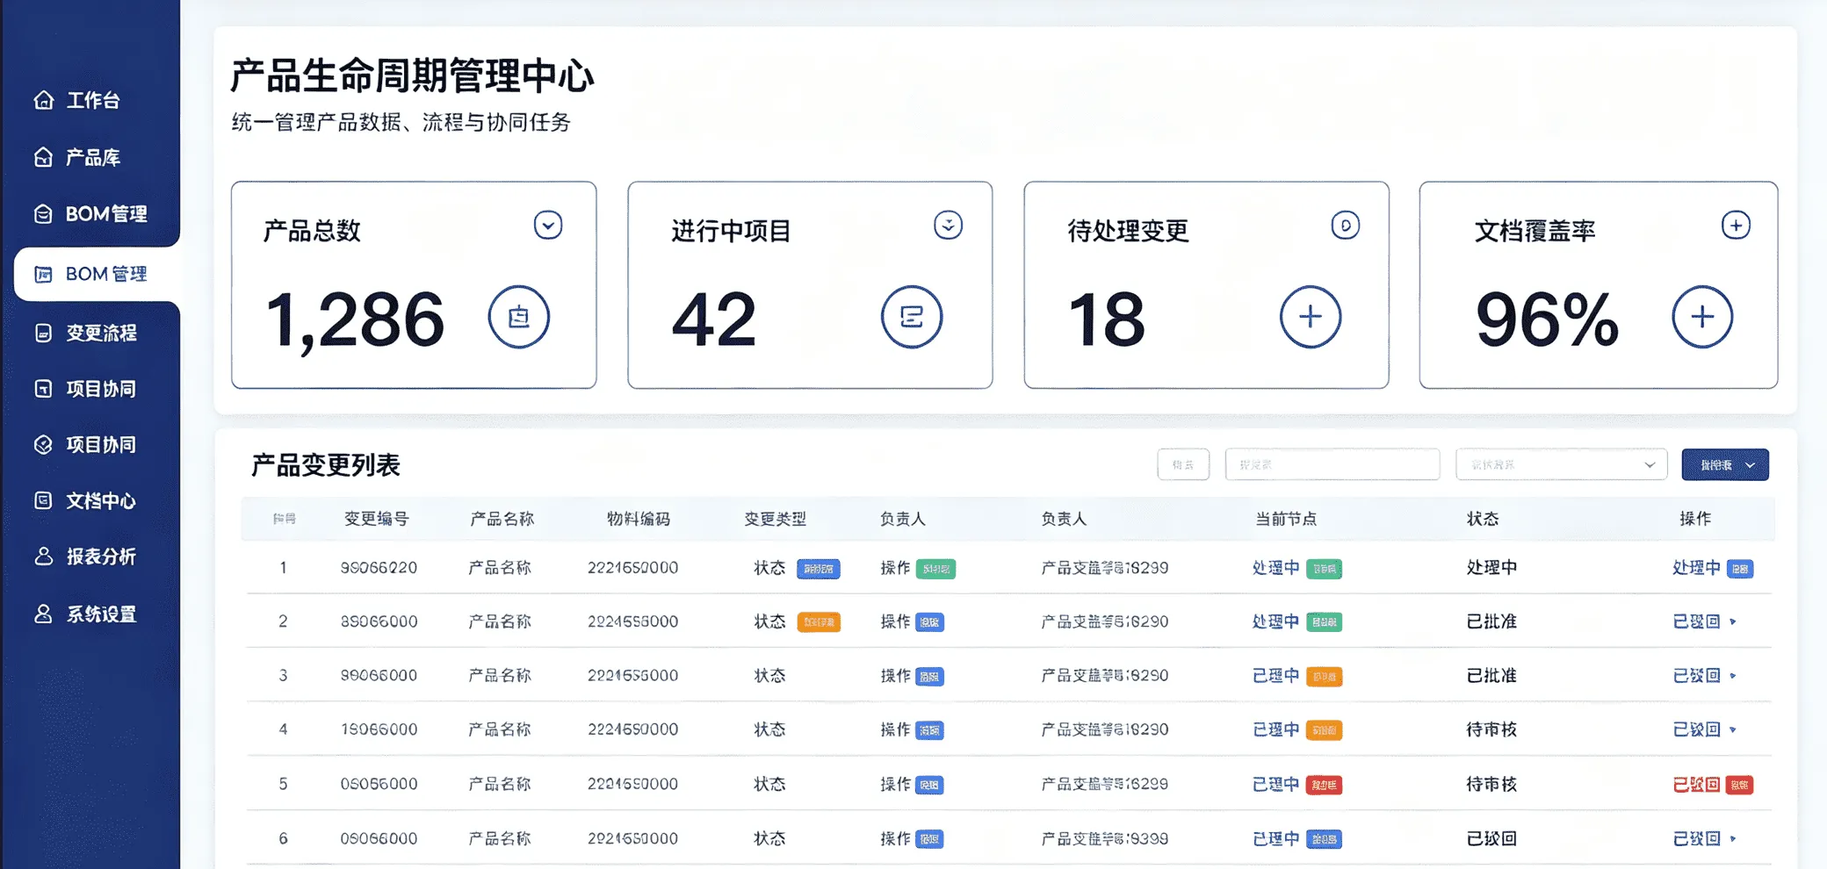
Task: Click the 18 value in 待处理变更 card
Action: (x=1107, y=320)
